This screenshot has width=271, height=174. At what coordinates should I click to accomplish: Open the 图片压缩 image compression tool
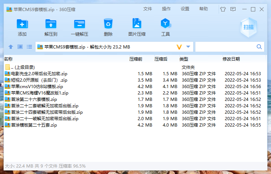pyautogui.click(x=137, y=23)
